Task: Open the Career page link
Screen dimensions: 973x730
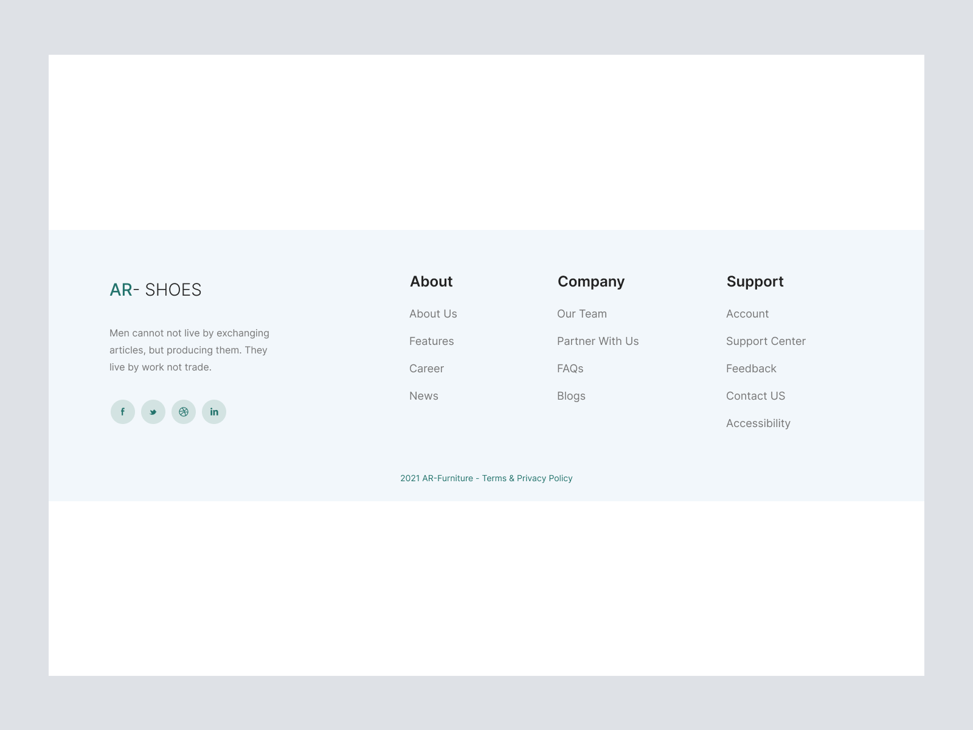Action: pos(426,369)
